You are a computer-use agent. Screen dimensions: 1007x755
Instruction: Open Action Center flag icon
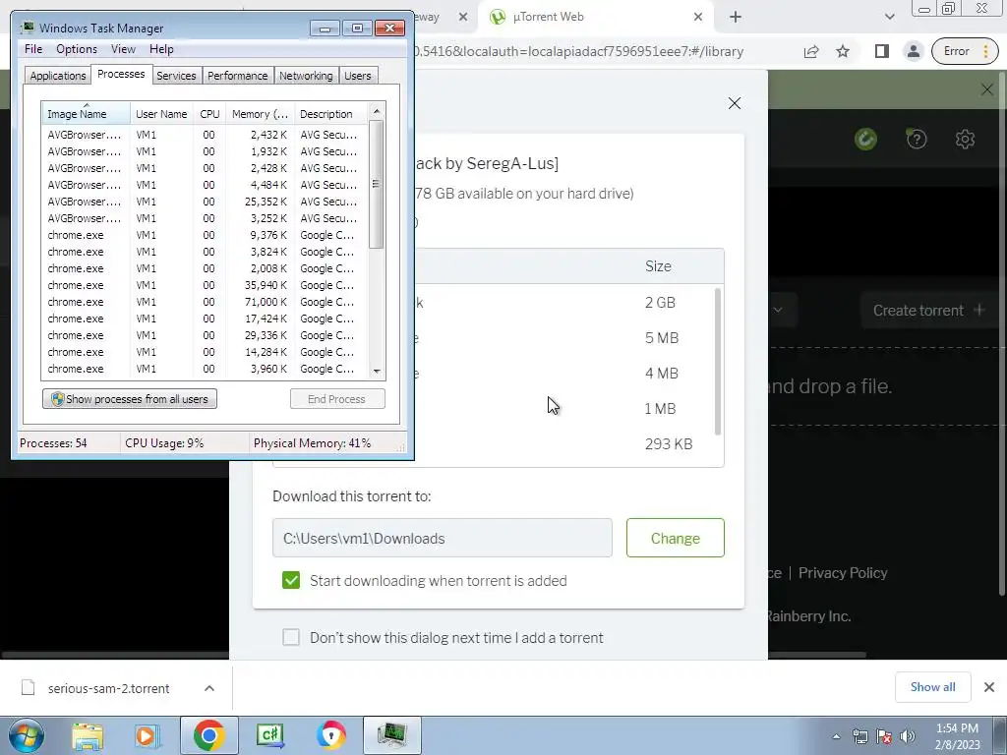tap(884, 736)
